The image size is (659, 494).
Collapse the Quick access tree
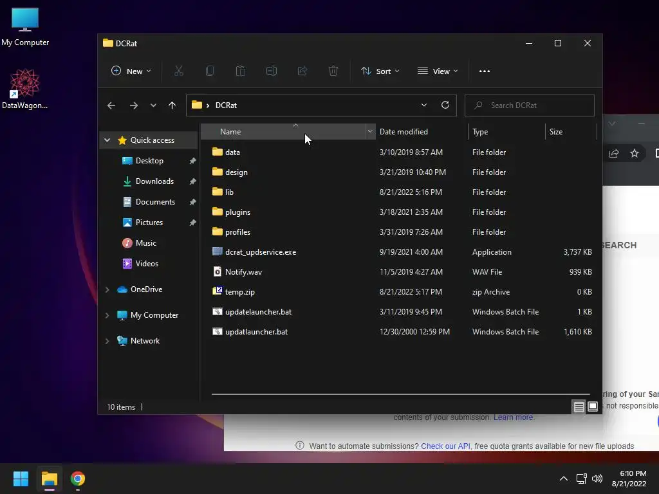107,140
